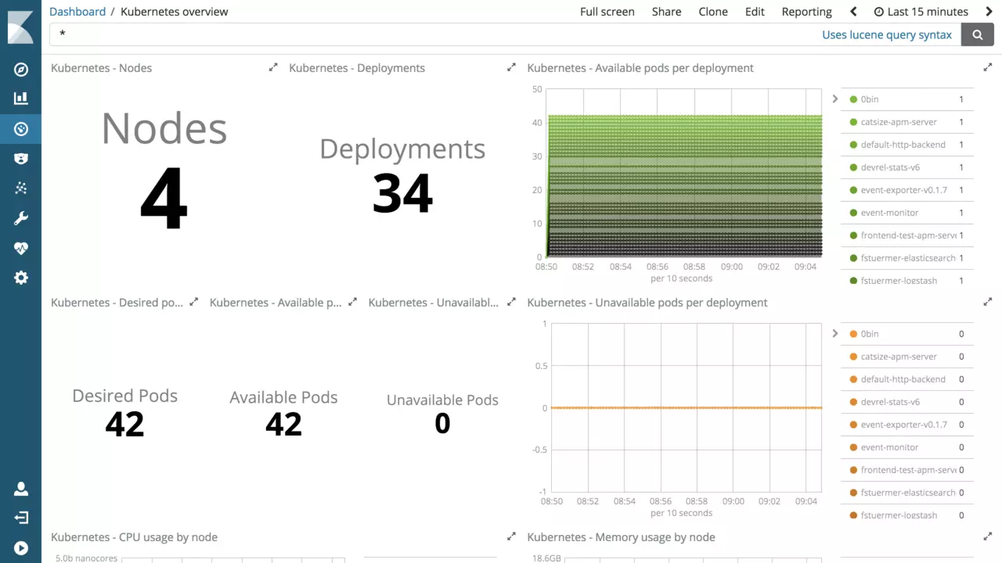Open Timelion from the sidebar mask icon
Screen dimensions: 1002x563
pos(21,159)
